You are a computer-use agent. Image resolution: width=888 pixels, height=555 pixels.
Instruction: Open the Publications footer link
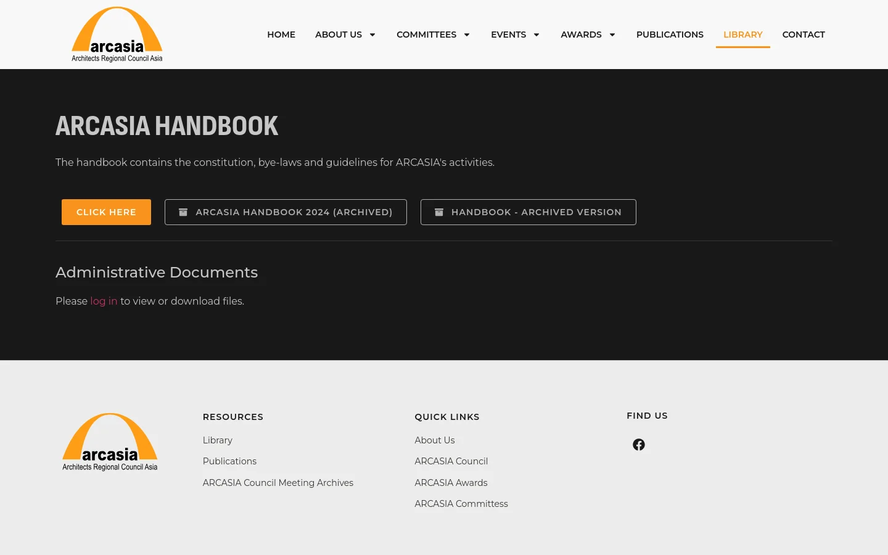click(229, 461)
